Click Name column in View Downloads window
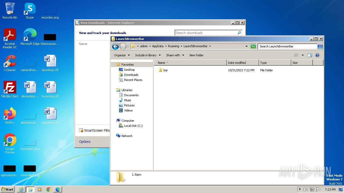This screenshot has width=344, height=193. pyautogui.click(x=83, y=44)
